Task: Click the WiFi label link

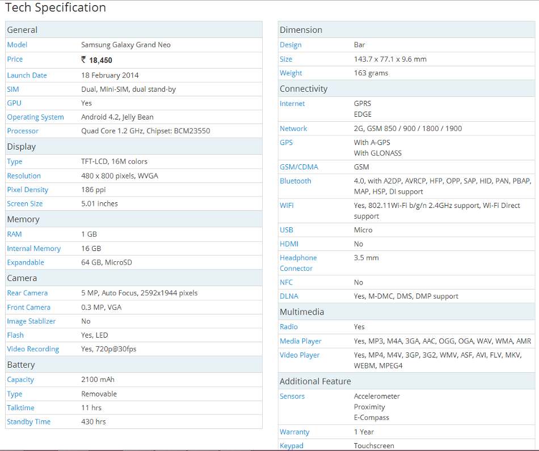Action: [287, 205]
